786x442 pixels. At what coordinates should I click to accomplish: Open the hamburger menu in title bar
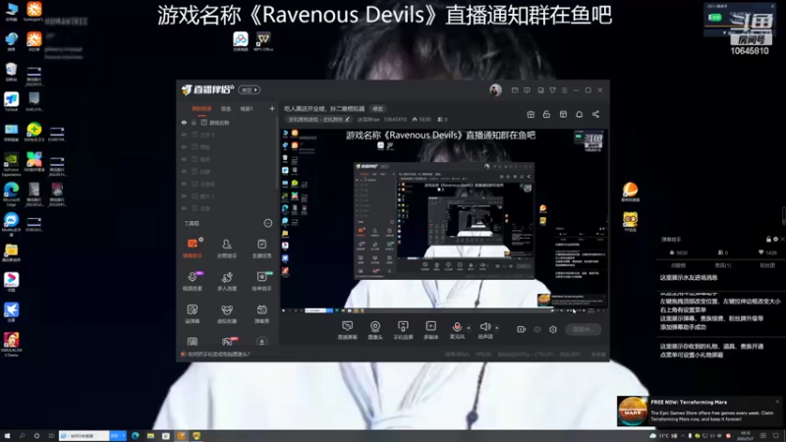coord(564,90)
